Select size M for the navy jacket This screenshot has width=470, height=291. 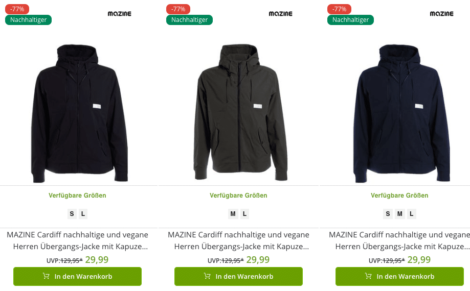point(399,214)
